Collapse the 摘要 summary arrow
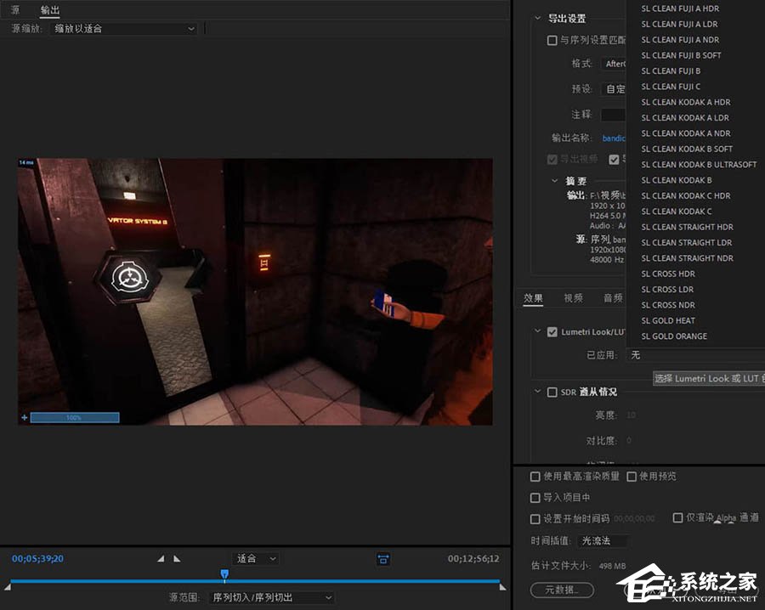Screen dimensions: 765x610 pyautogui.click(x=554, y=181)
